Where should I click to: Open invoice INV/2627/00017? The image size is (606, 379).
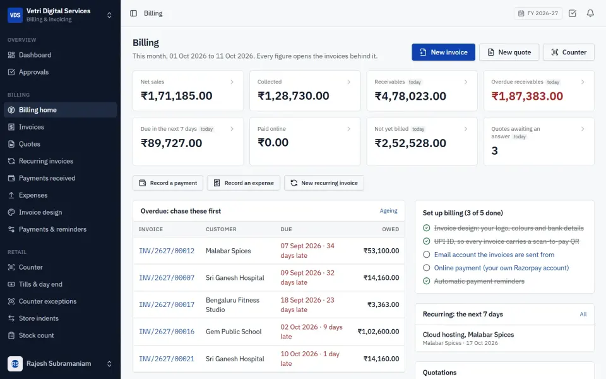(167, 304)
